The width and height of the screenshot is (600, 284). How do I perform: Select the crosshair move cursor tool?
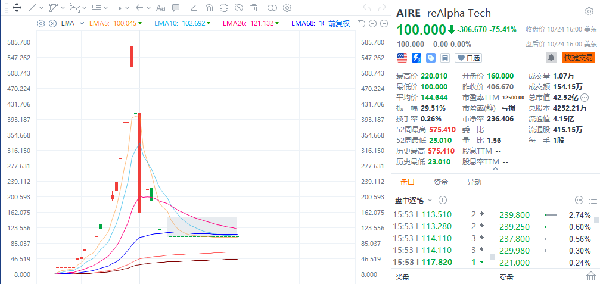click(17, 7)
